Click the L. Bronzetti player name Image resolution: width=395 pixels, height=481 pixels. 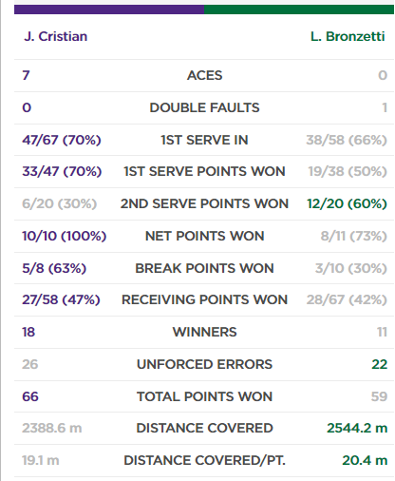coord(348,36)
